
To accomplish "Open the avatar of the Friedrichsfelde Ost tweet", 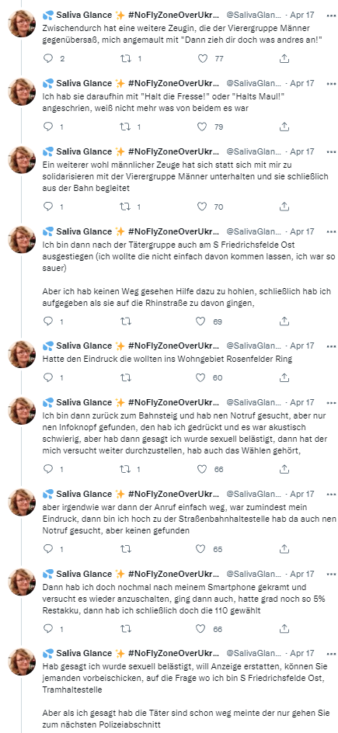I will click(x=22, y=240).
